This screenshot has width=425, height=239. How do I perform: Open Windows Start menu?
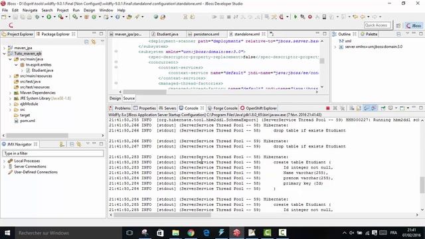[x=7, y=233]
